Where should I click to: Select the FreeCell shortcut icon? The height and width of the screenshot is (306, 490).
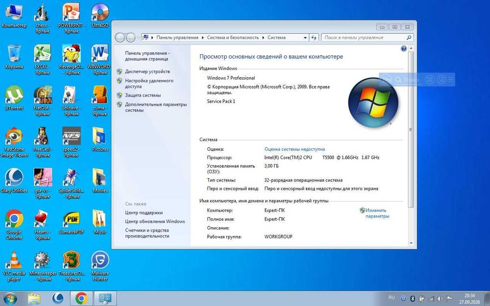43,136
